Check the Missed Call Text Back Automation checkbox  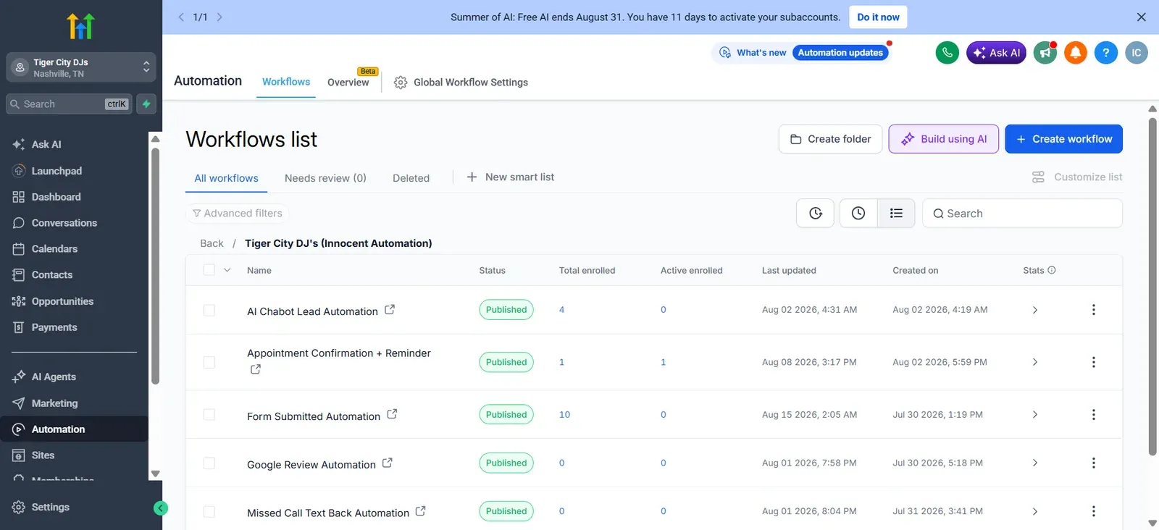click(x=209, y=511)
